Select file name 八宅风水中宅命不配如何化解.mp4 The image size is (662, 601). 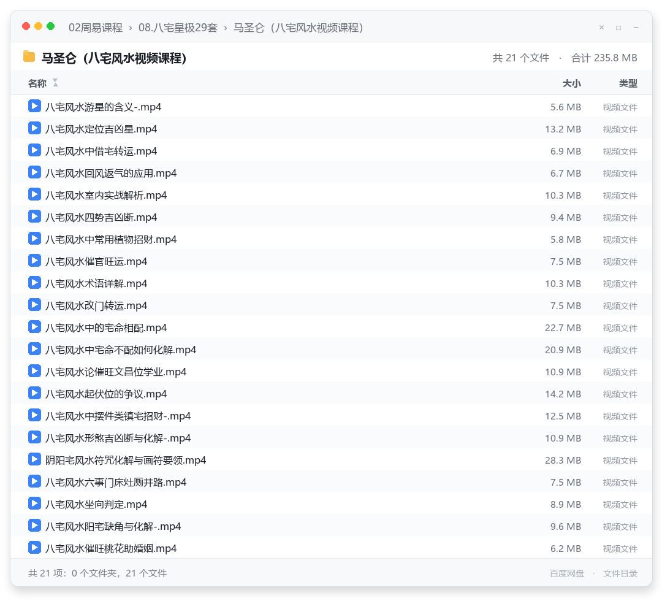pyautogui.click(x=121, y=350)
